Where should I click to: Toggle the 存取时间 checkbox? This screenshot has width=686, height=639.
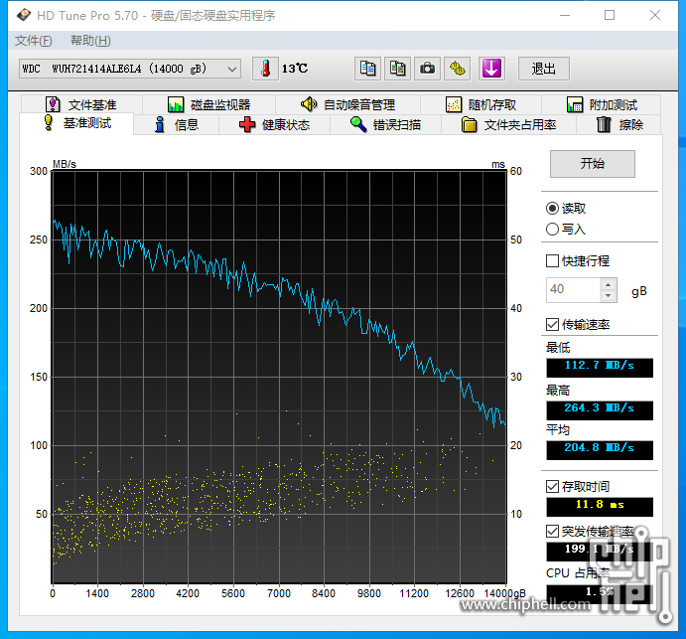click(553, 486)
